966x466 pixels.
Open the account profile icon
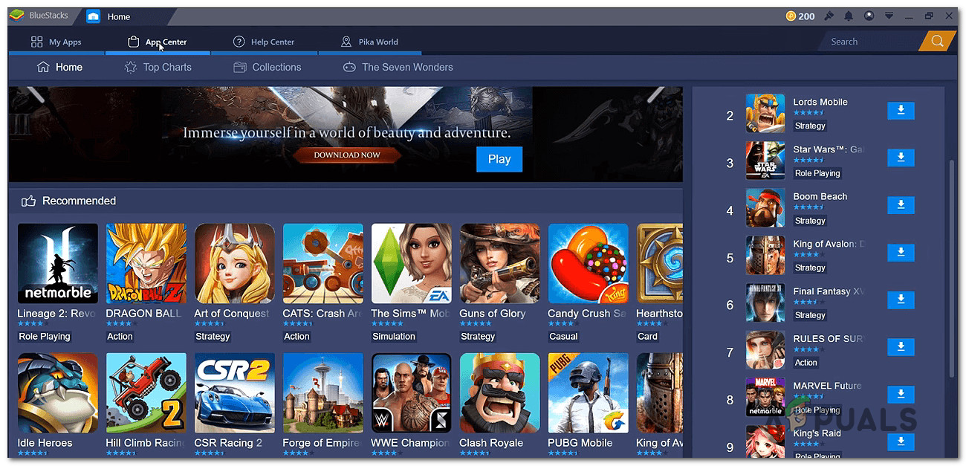tap(869, 16)
